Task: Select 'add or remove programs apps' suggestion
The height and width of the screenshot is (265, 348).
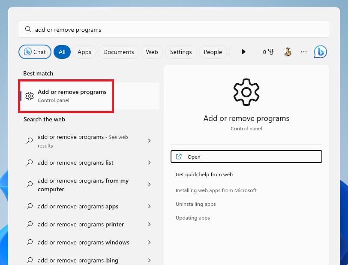Action: (x=89, y=206)
